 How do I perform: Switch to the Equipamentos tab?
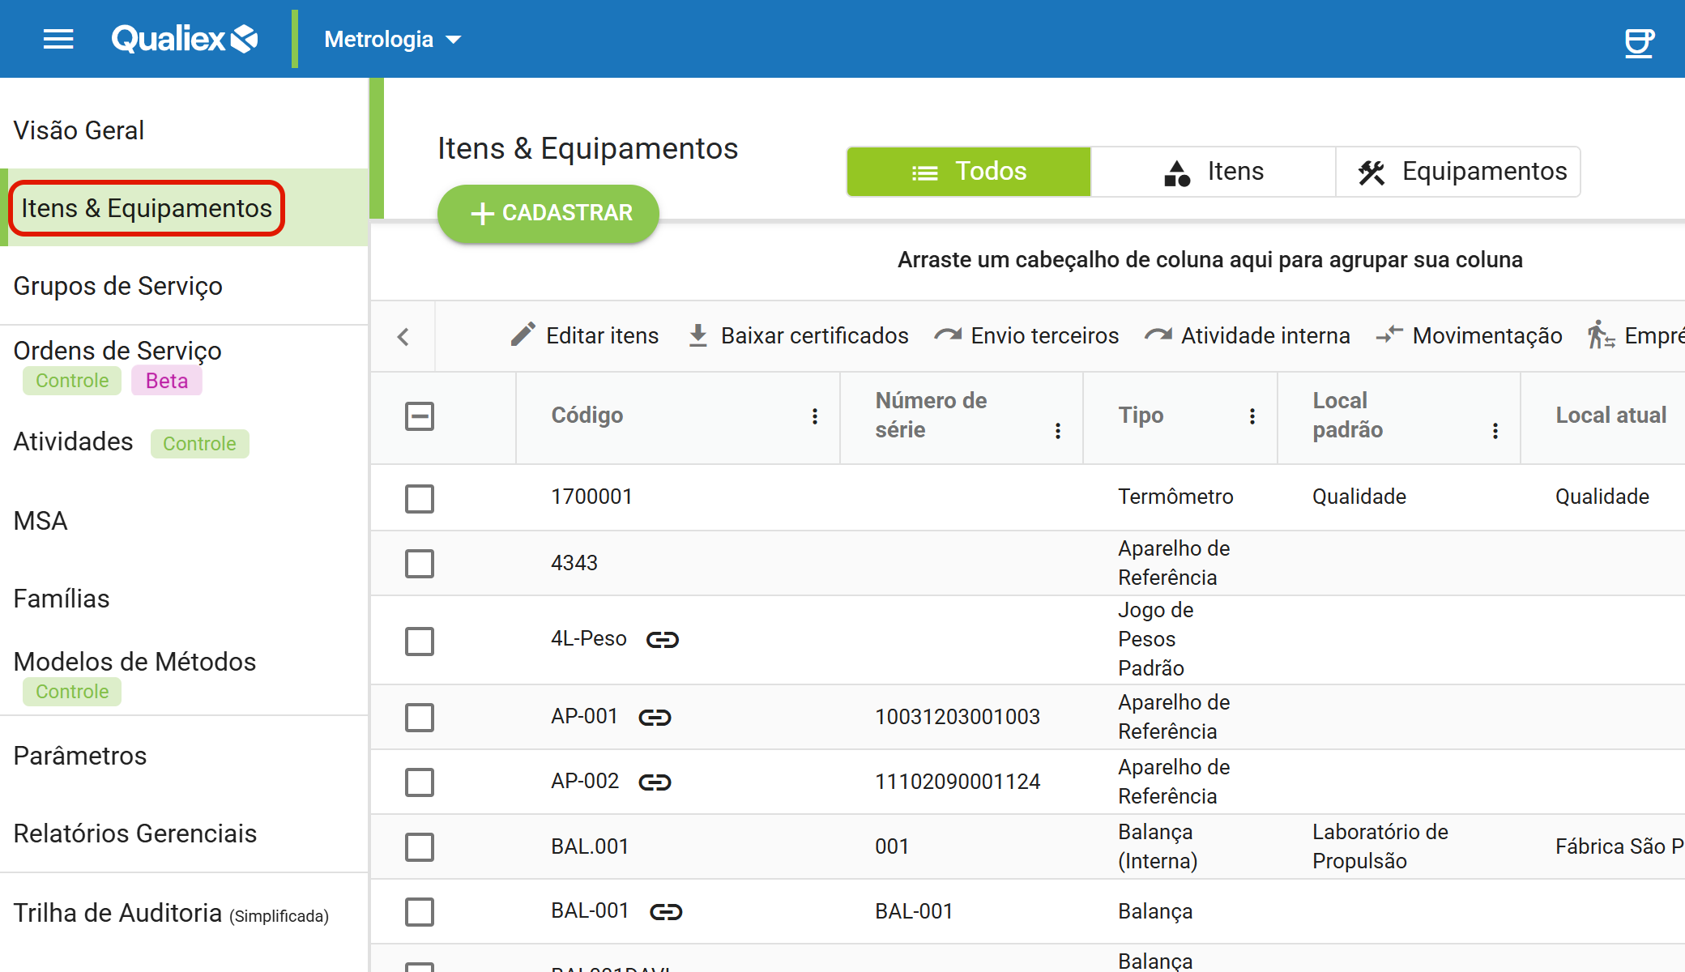1458,172
